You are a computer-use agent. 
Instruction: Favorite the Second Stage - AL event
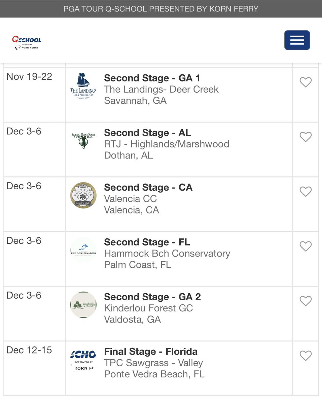tap(306, 137)
